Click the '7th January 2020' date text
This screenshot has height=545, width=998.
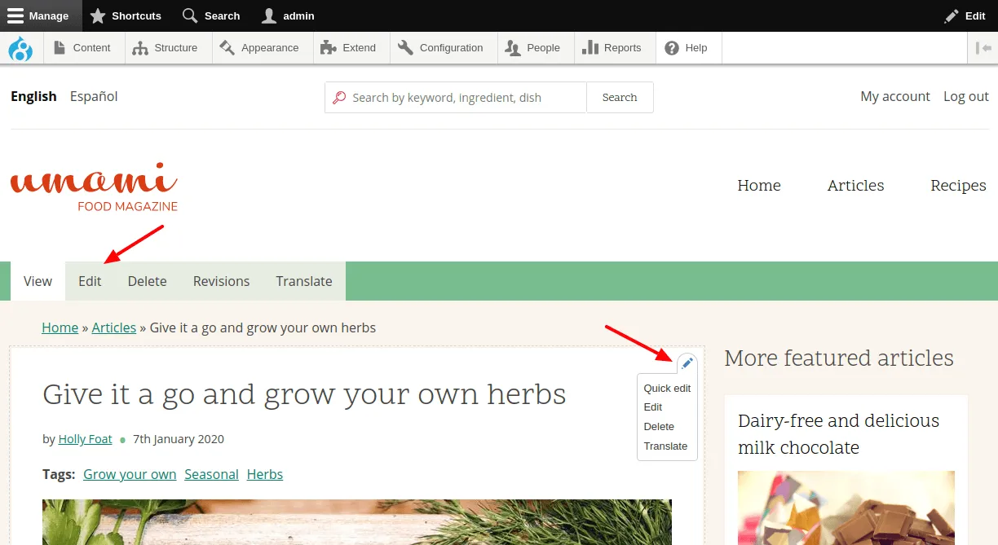coord(179,439)
